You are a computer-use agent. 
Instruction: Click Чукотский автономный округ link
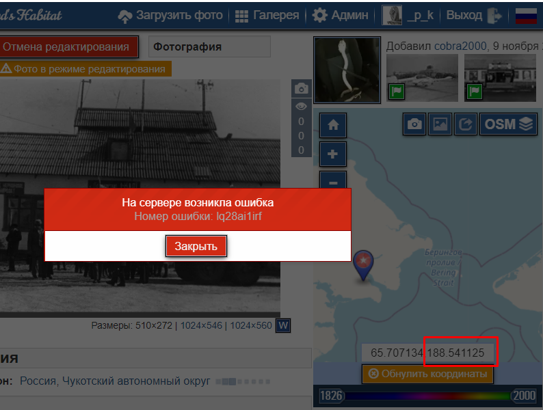[x=136, y=381]
